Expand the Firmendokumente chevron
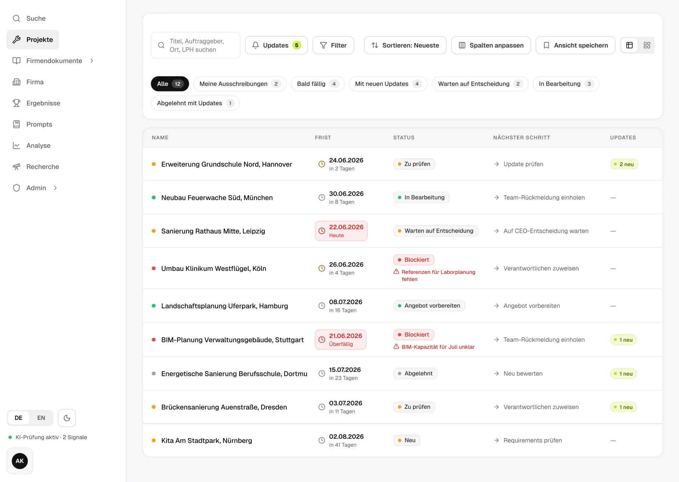Screen dimensions: 679x482 (92, 61)
